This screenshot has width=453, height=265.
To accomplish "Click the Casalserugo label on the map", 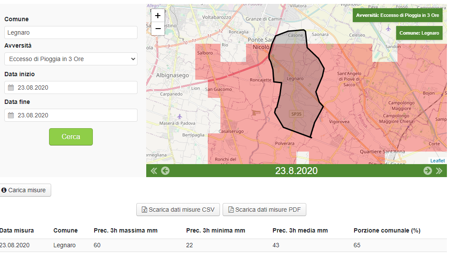I will 231,132.
